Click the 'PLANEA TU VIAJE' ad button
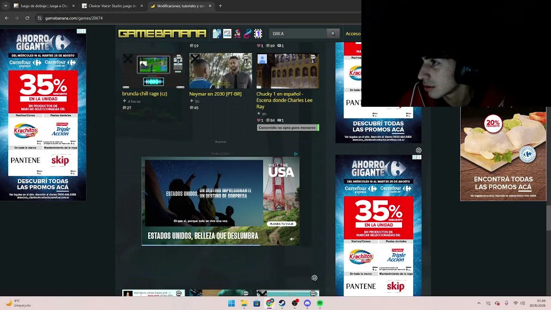Viewport: 551px width, 310px height. 281,224
